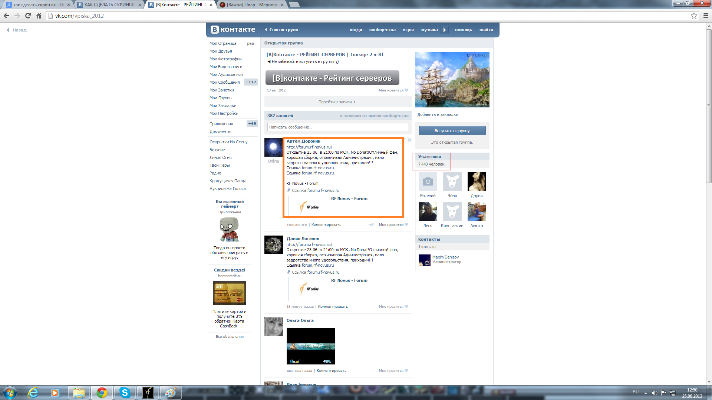This screenshot has width=712, height=400.
Task: Open Maxim Denisov contact profile
Action: tap(445, 257)
